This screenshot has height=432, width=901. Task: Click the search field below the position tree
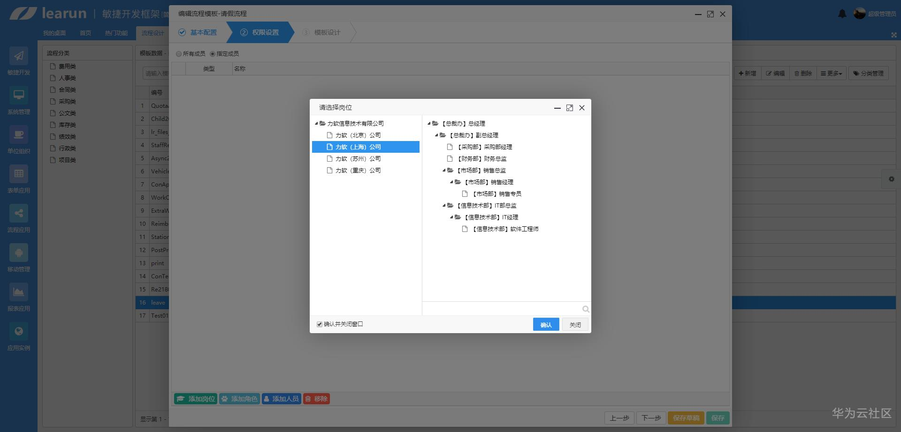coord(502,309)
